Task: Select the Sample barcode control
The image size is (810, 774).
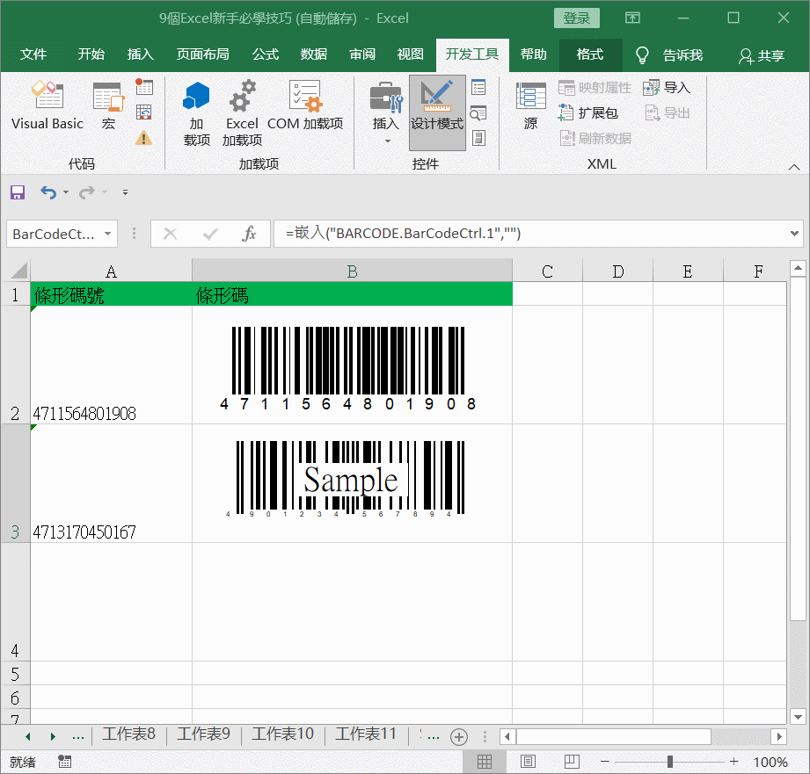Action: (347, 478)
